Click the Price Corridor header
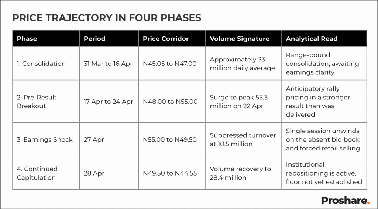This screenshot has height=209, width=378. coord(166,39)
